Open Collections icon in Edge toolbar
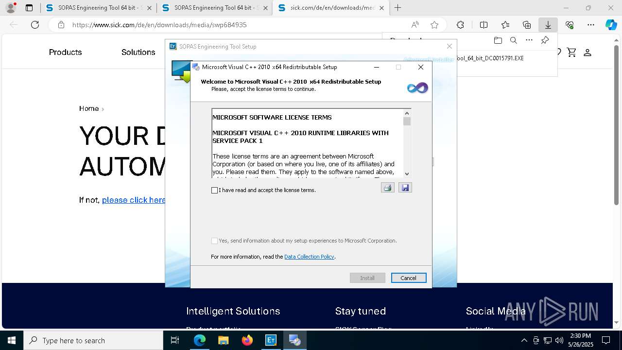Screen dimensions: 622x350 pyautogui.click(x=527, y=25)
